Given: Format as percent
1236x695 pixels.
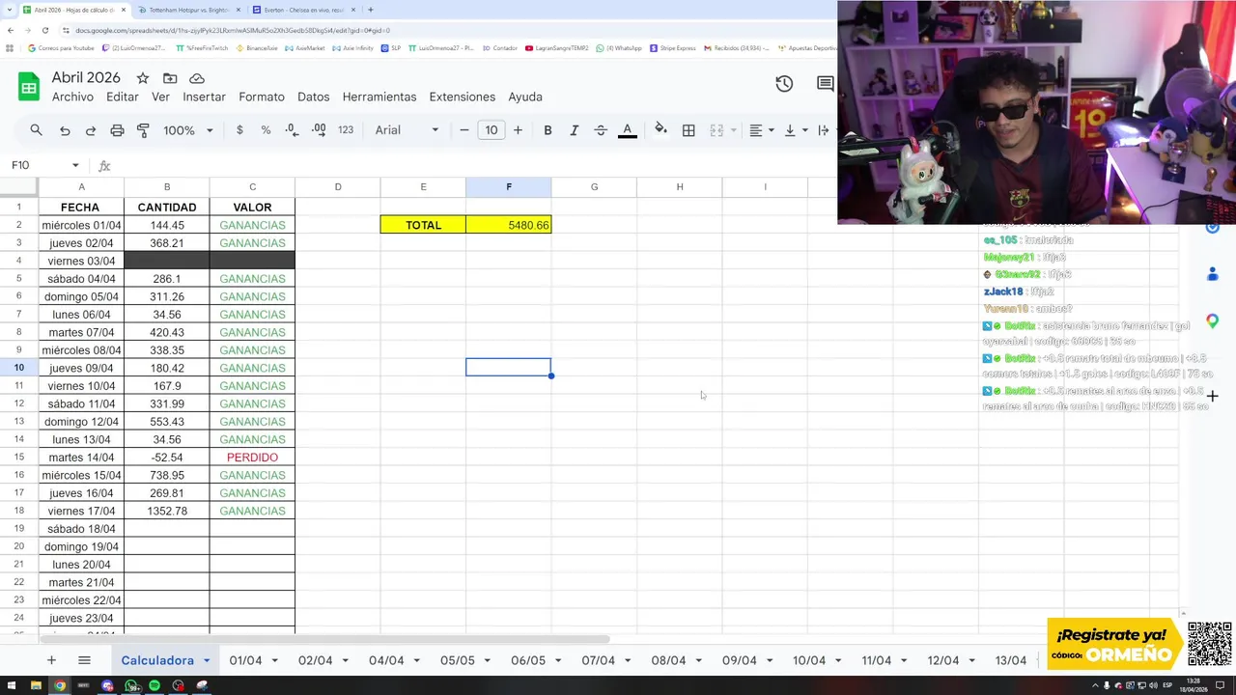Looking at the screenshot, I should click(266, 130).
